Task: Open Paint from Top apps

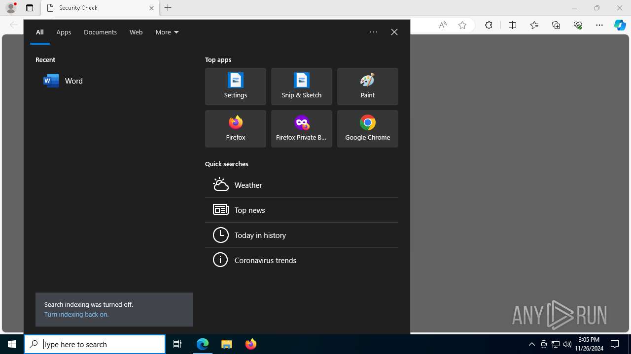Action: pos(367,87)
